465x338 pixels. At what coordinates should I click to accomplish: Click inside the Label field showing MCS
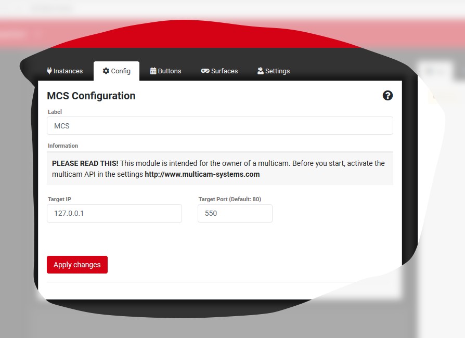219,125
